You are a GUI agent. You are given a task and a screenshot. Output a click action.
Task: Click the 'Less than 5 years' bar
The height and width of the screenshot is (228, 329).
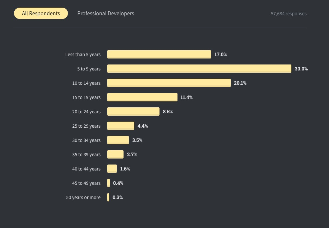click(x=159, y=54)
